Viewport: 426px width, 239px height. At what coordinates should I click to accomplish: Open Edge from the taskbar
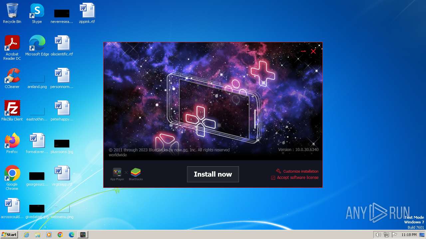coord(72,235)
